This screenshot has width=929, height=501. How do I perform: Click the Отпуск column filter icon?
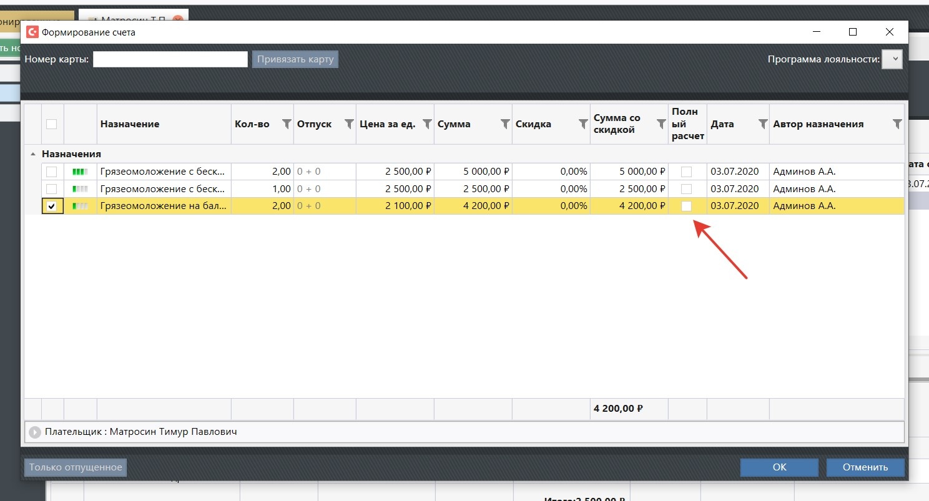pyautogui.click(x=349, y=124)
